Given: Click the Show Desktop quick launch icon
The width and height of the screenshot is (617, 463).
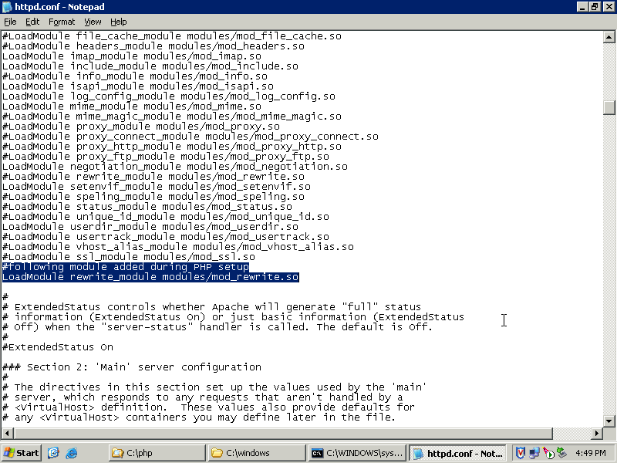Looking at the screenshot, I should (x=53, y=453).
